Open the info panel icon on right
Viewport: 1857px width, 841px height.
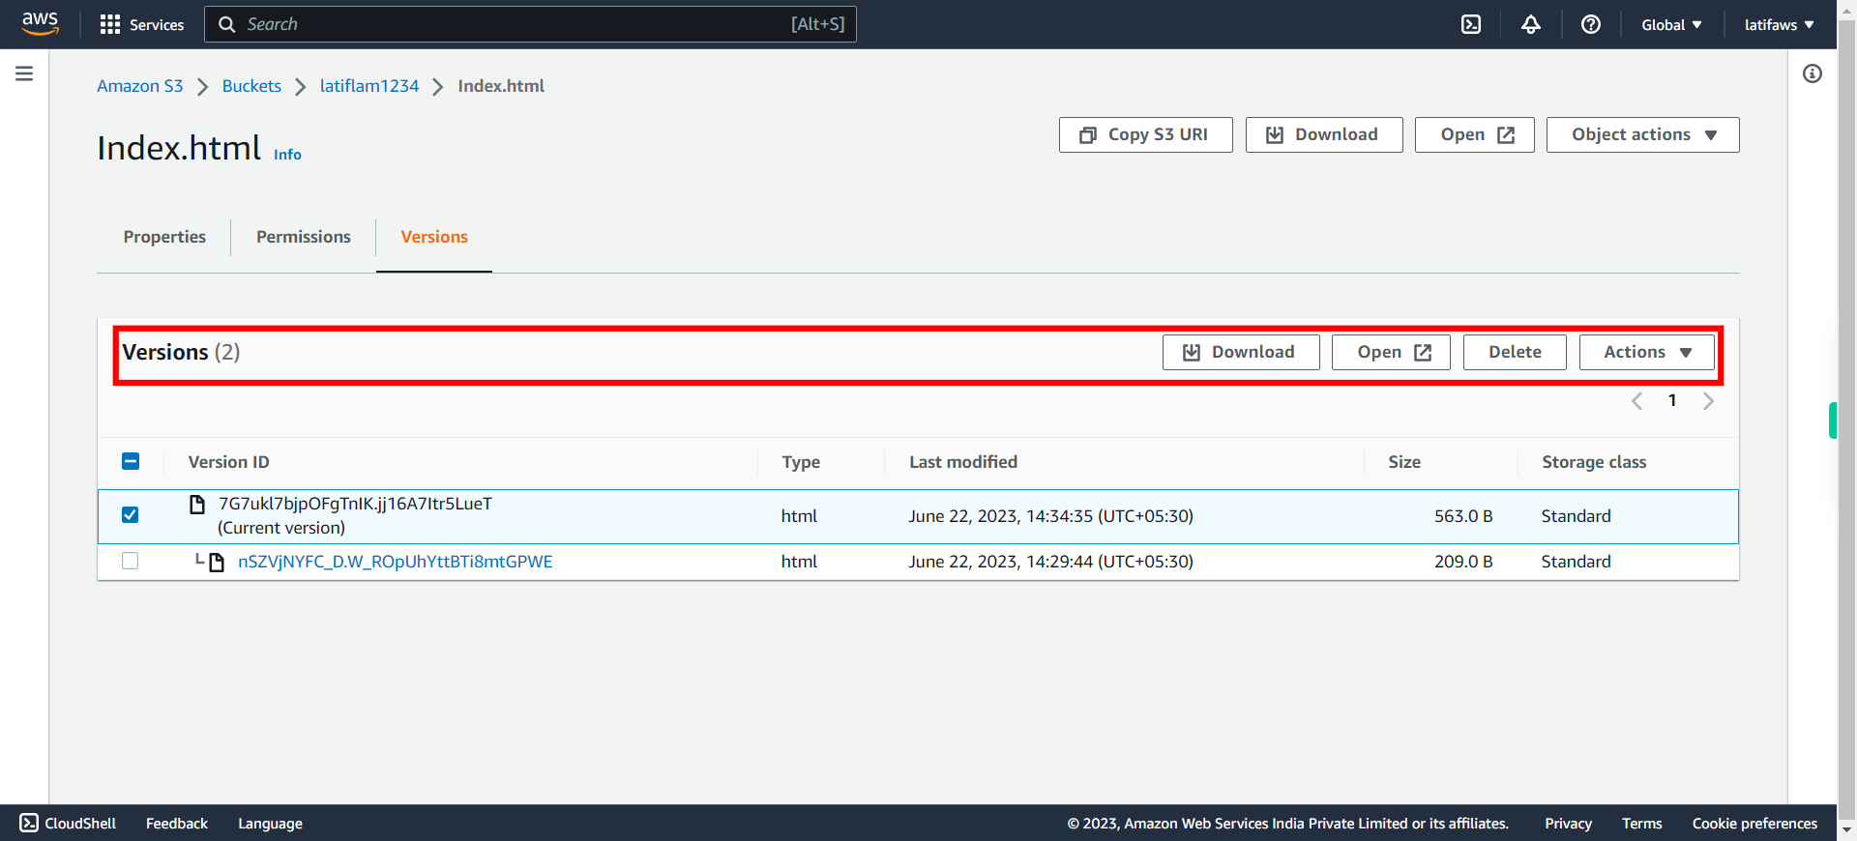[x=1813, y=73]
